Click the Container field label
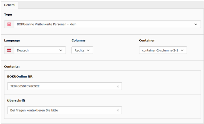The height and width of the screenshot is (124, 204). (147, 41)
